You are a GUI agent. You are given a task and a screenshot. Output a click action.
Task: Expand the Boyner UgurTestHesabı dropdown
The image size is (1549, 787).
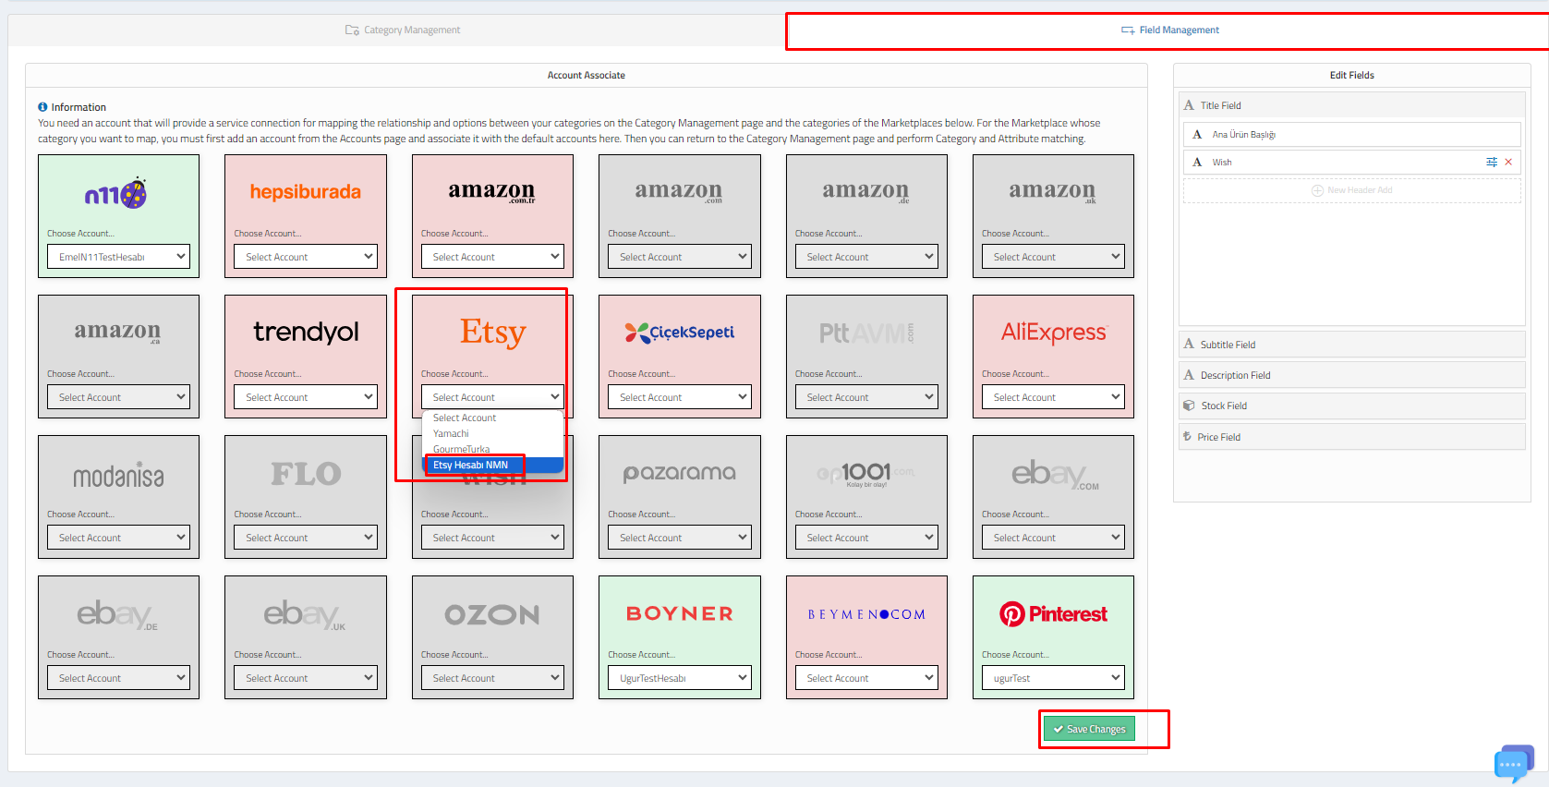[679, 678]
